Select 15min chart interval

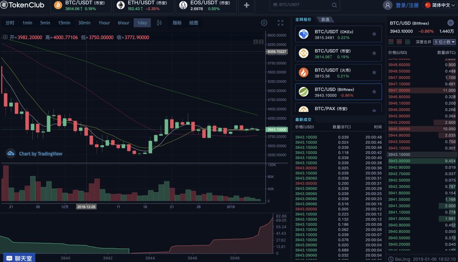pyautogui.click(x=64, y=23)
